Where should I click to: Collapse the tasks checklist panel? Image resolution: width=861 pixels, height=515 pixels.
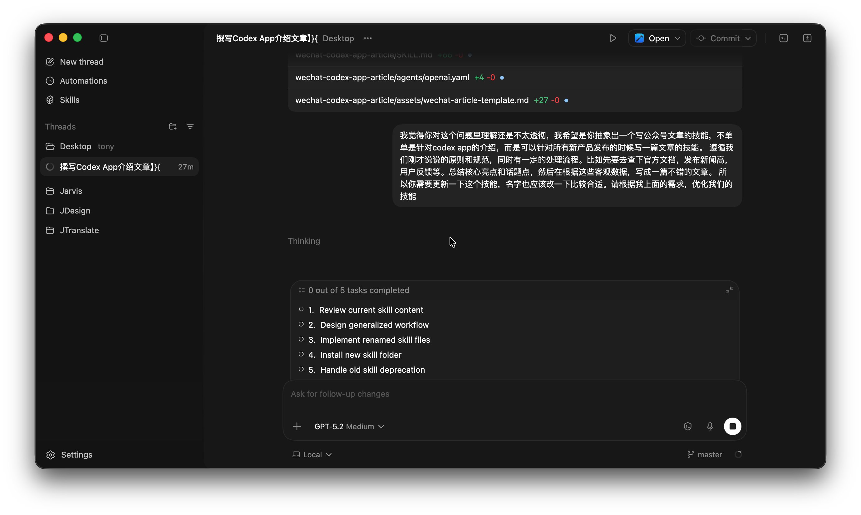coord(729,290)
